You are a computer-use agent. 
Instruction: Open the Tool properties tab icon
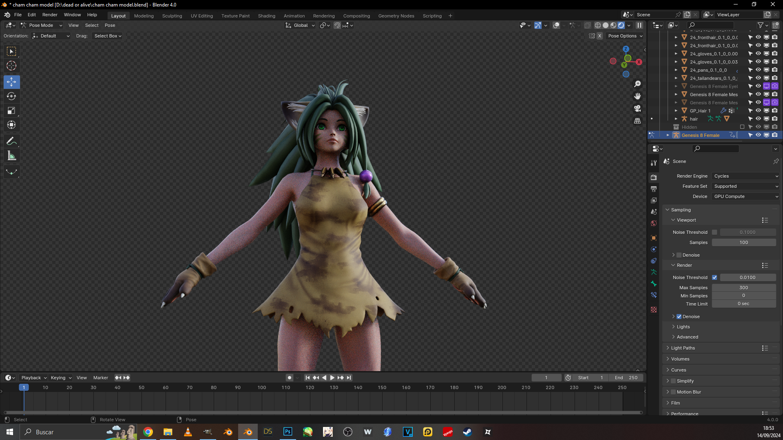click(x=654, y=163)
